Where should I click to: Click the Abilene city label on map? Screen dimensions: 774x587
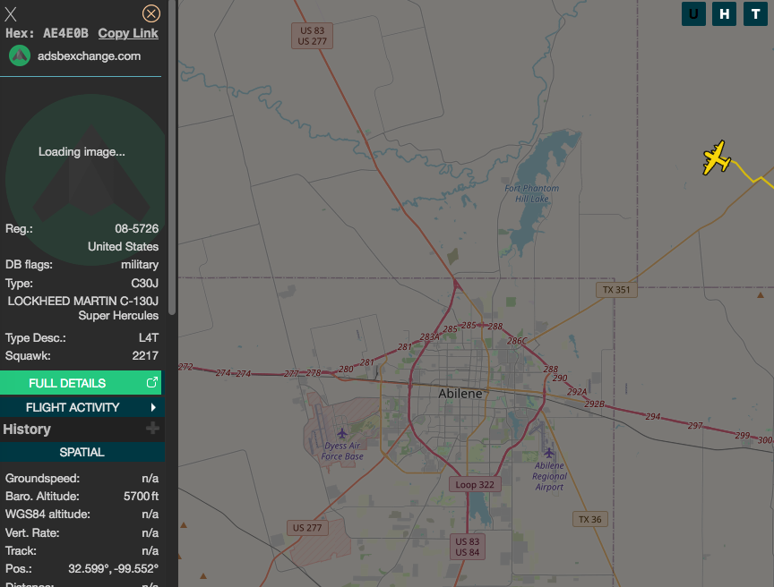(x=460, y=394)
